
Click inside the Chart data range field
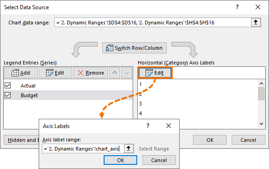pyautogui.click(x=152, y=23)
